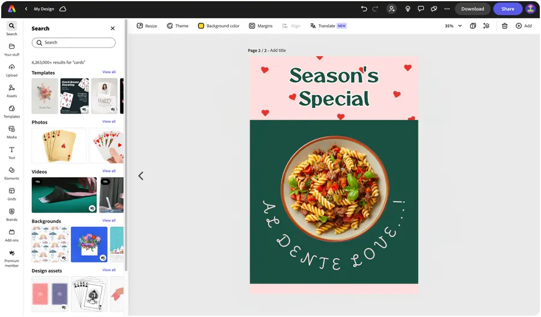Open the Search panel in sidebar
Screen dimensions: 541x317
(12, 29)
